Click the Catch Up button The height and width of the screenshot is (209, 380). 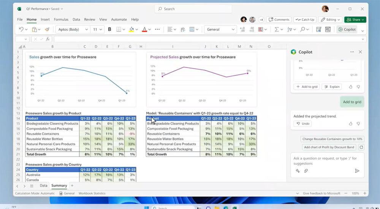305,20
